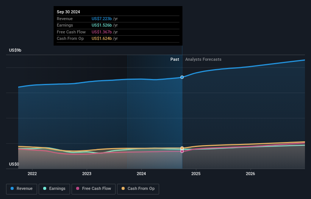This screenshot has height=199, width=311.
Task: Click the 2022 x-axis label
Action: coord(32,174)
